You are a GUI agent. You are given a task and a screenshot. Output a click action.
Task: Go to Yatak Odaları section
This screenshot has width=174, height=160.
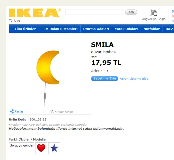coord(126,29)
